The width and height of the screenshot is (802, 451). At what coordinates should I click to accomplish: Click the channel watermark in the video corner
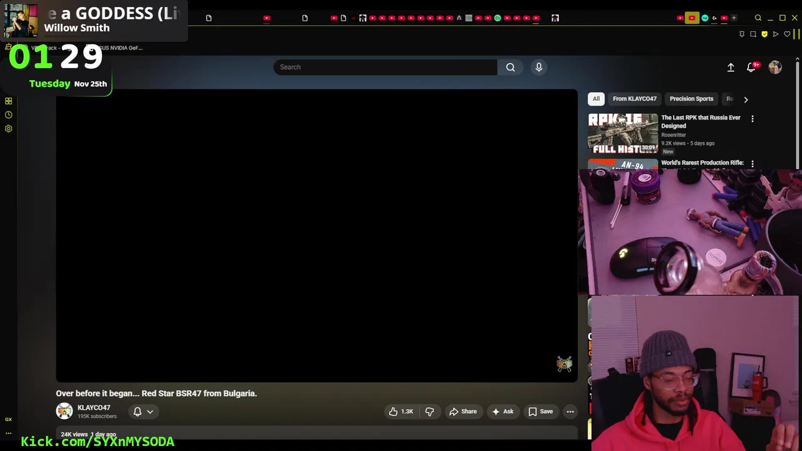[564, 364]
